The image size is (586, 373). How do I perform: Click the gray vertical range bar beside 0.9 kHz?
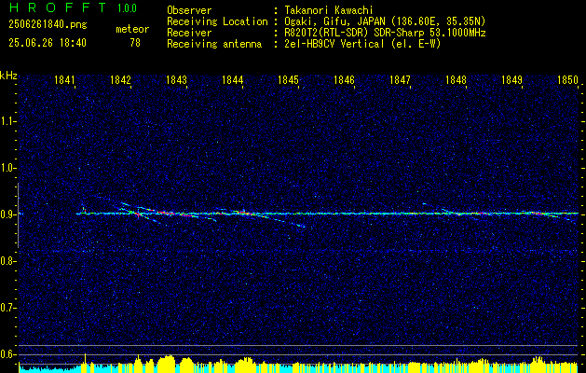point(18,215)
